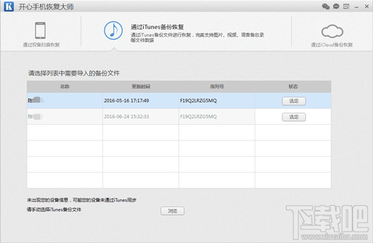Click the 开心手机恢复大师 window title
373x243 pixels.
point(46,7)
